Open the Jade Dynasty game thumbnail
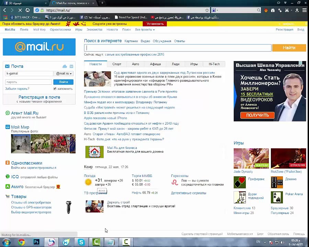 251,158
